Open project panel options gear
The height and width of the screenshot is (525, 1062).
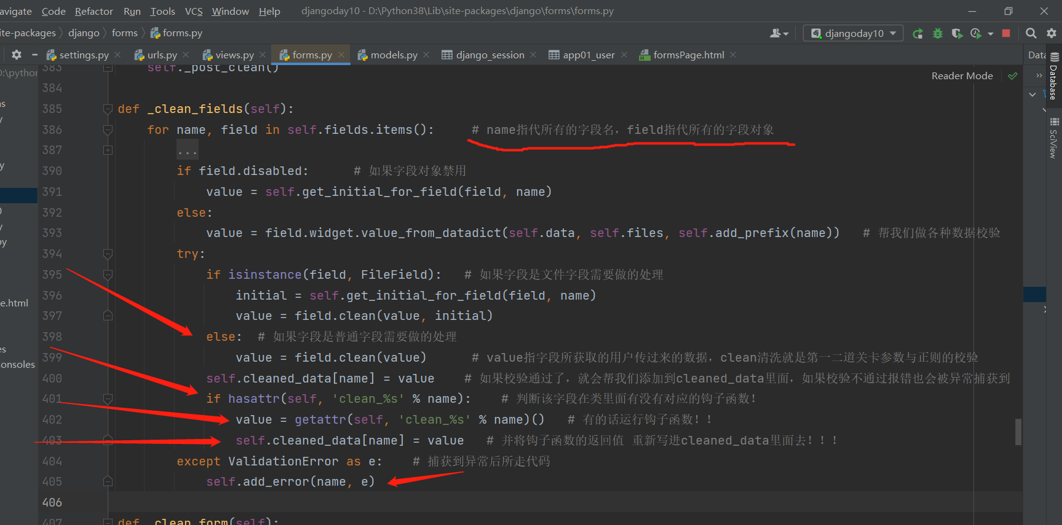17,55
